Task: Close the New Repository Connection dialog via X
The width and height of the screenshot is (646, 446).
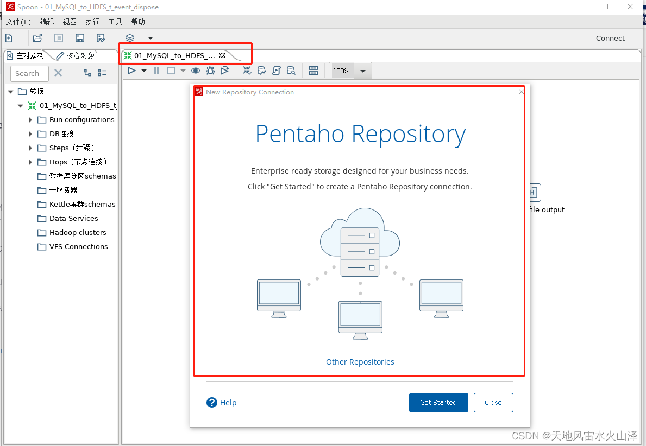Action: coord(521,92)
